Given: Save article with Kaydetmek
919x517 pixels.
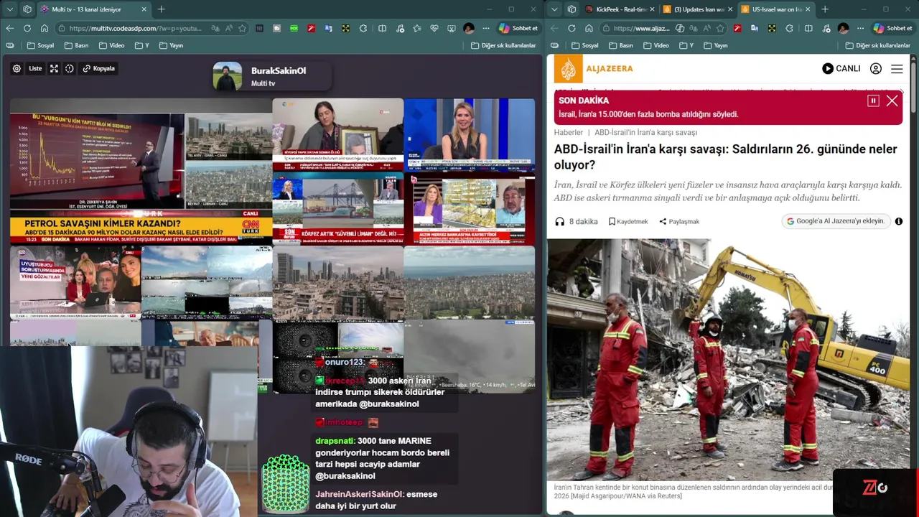Looking at the screenshot, I should point(628,221).
